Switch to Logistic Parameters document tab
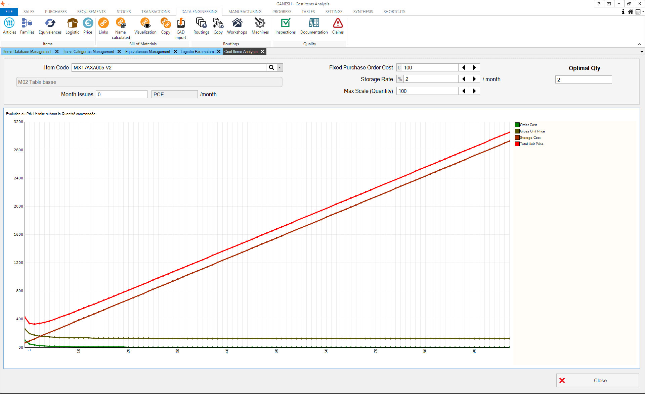Screen dimensions: 645x394 tap(197, 52)
